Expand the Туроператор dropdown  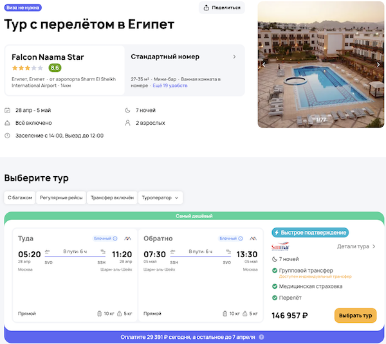(x=161, y=198)
